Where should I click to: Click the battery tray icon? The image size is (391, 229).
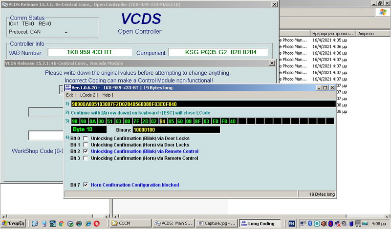pos(351,223)
